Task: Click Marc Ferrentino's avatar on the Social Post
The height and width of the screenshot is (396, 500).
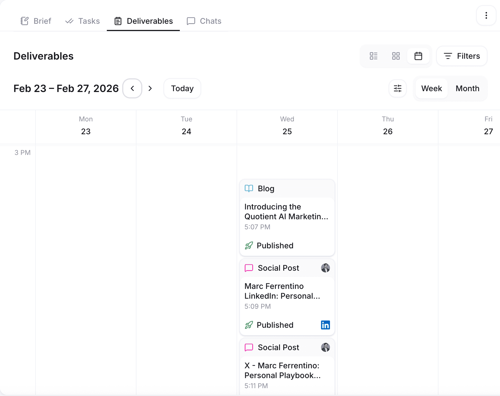Action: (325, 268)
